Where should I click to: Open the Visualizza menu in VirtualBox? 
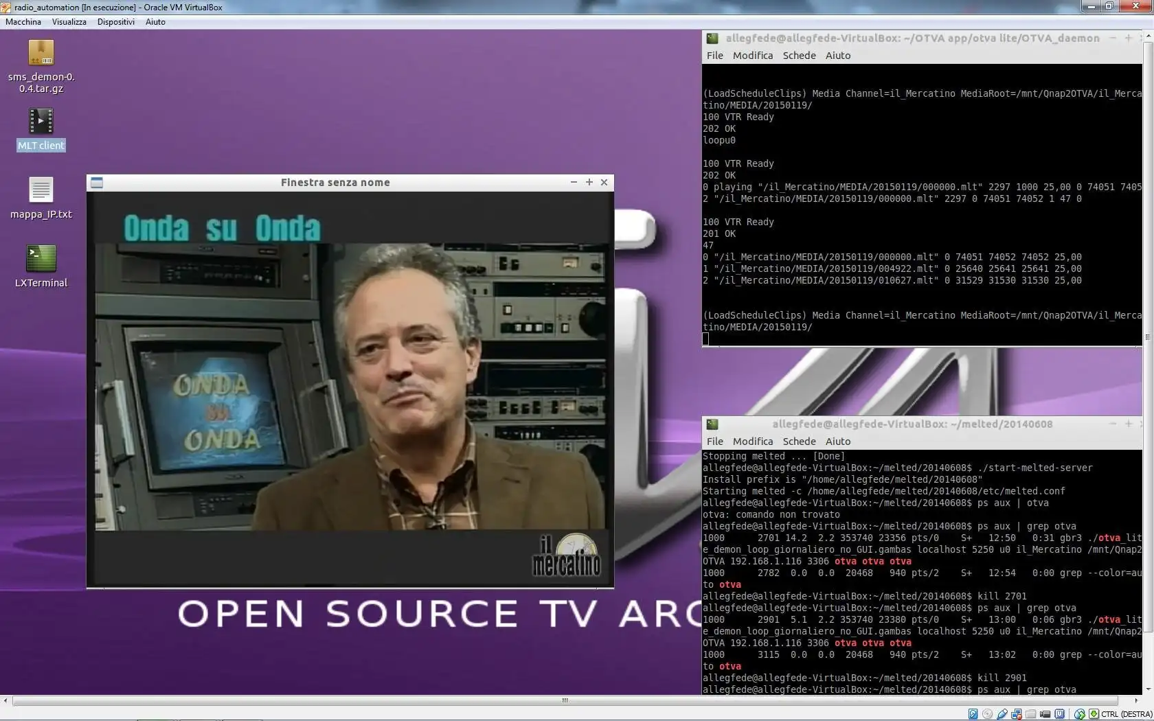pos(69,22)
